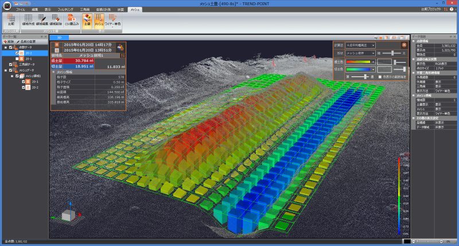The height and width of the screenshot is (246, 459).
Task: Adjust the 細-太 line thickness slider
Action: tap(392, 53)
